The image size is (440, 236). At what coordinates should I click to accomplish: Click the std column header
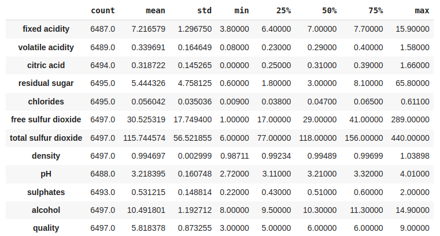(204, 10)
